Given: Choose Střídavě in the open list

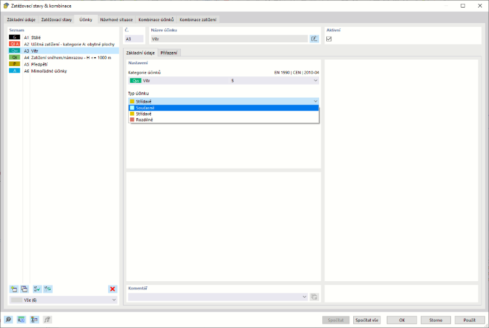Looking at the screenshot, I should pos(224,114).
